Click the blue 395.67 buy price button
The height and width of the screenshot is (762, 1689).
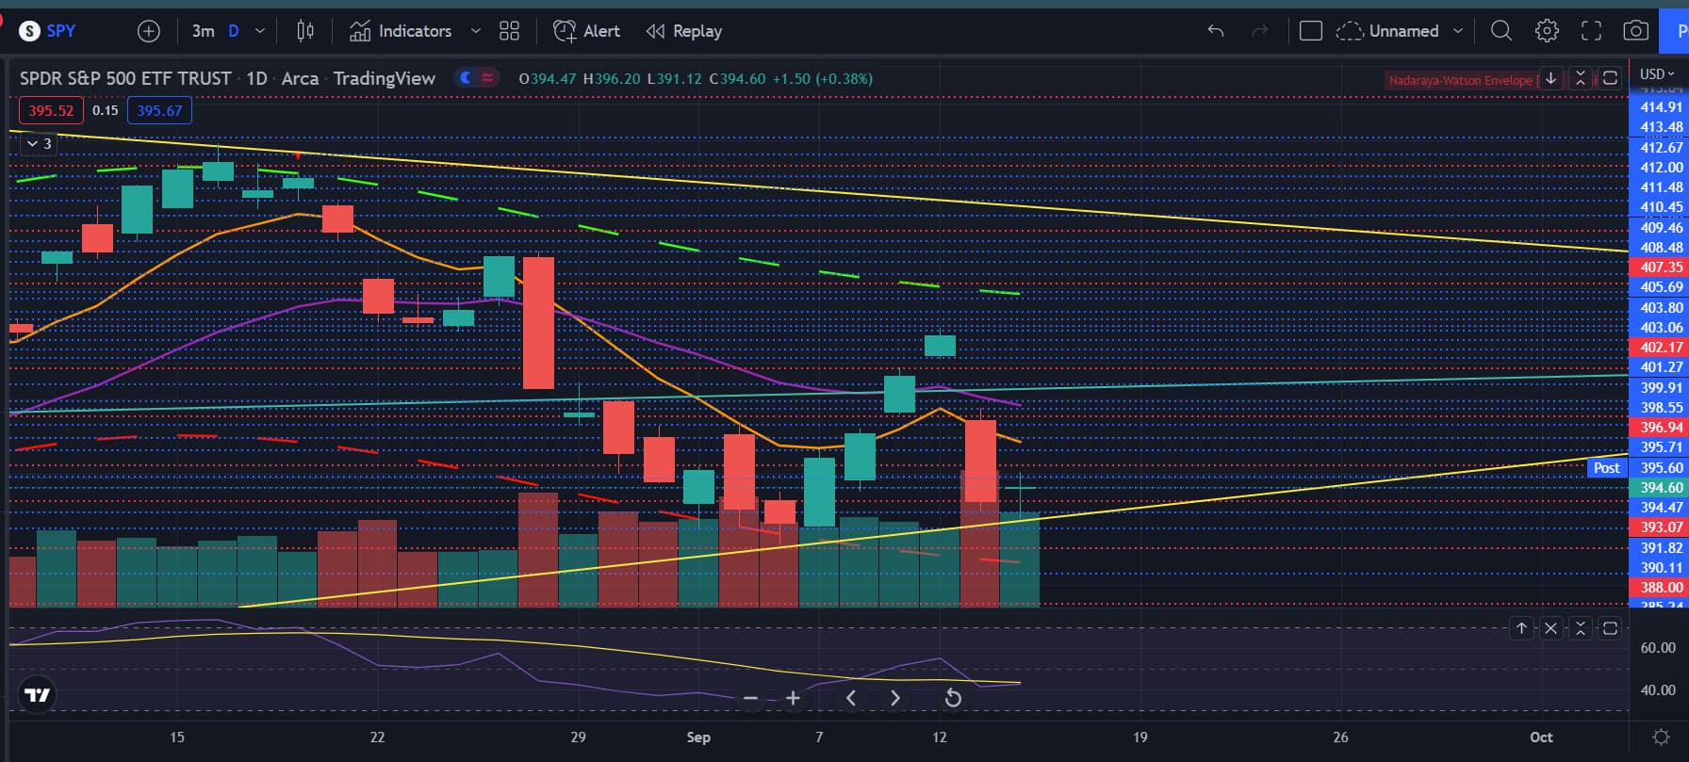point(159,110)
